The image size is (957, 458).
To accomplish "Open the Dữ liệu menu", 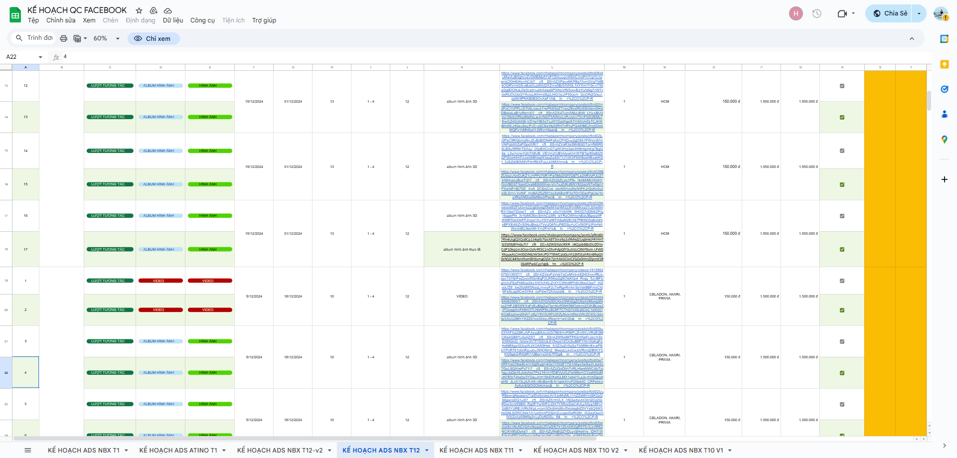I will tap(172, 20).
